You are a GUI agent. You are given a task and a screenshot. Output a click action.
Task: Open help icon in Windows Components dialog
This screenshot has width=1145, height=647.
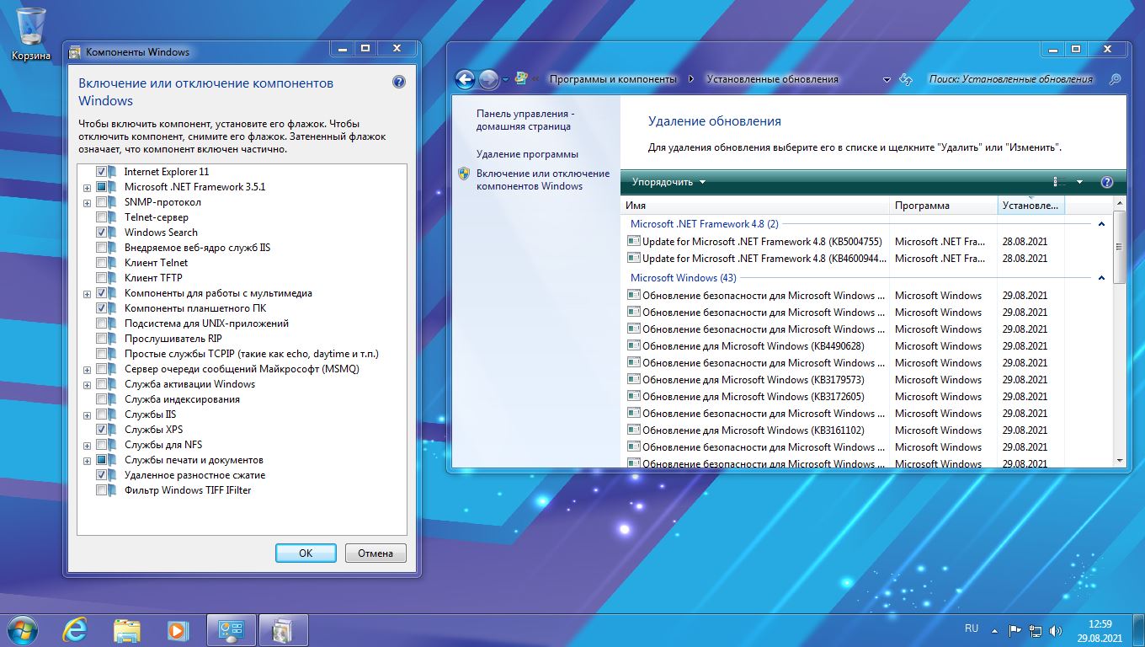tap(399, 83)
